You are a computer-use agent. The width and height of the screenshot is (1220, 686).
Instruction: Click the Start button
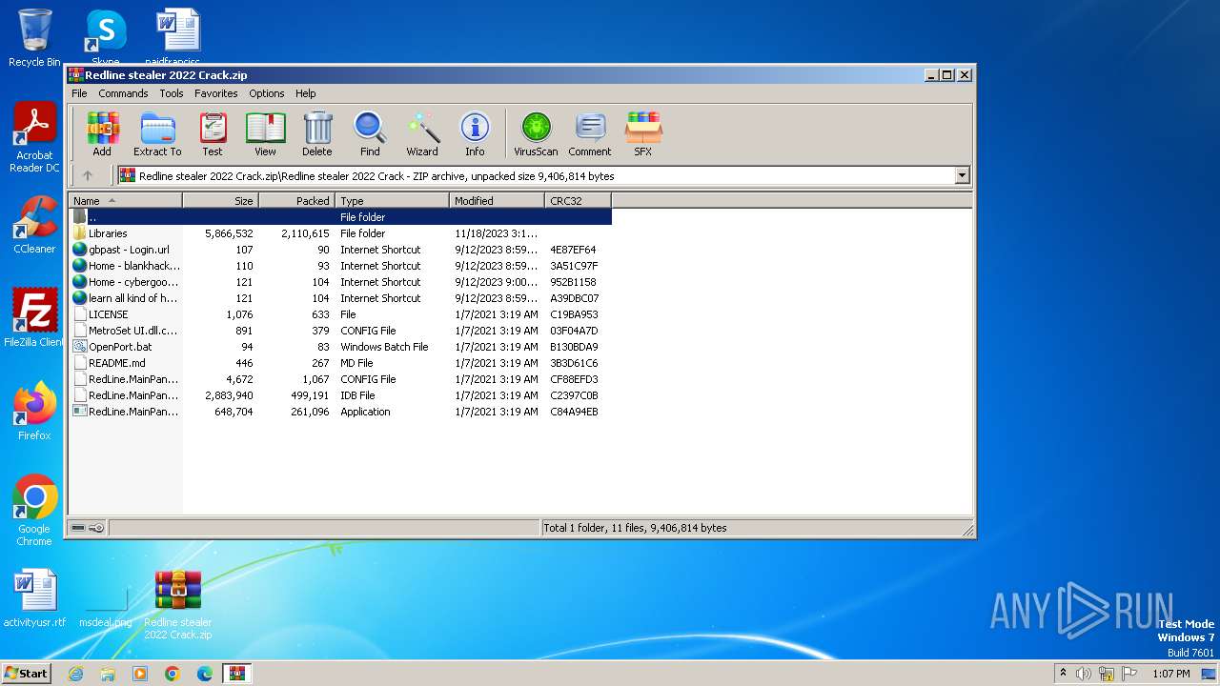(26, 673)
